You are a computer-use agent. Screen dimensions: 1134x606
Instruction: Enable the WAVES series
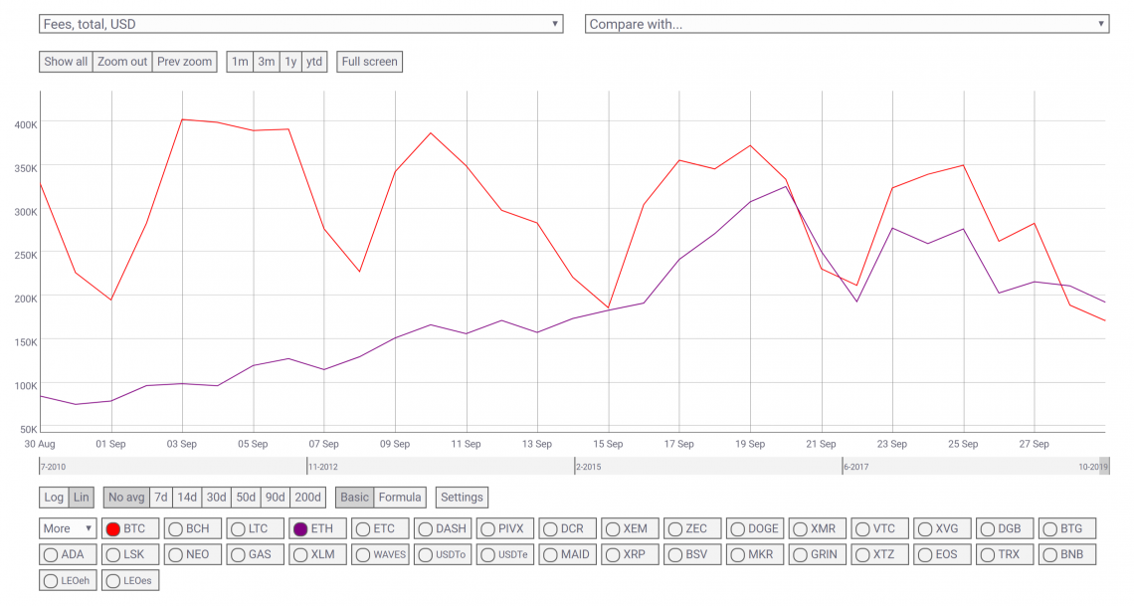[380, 554]
